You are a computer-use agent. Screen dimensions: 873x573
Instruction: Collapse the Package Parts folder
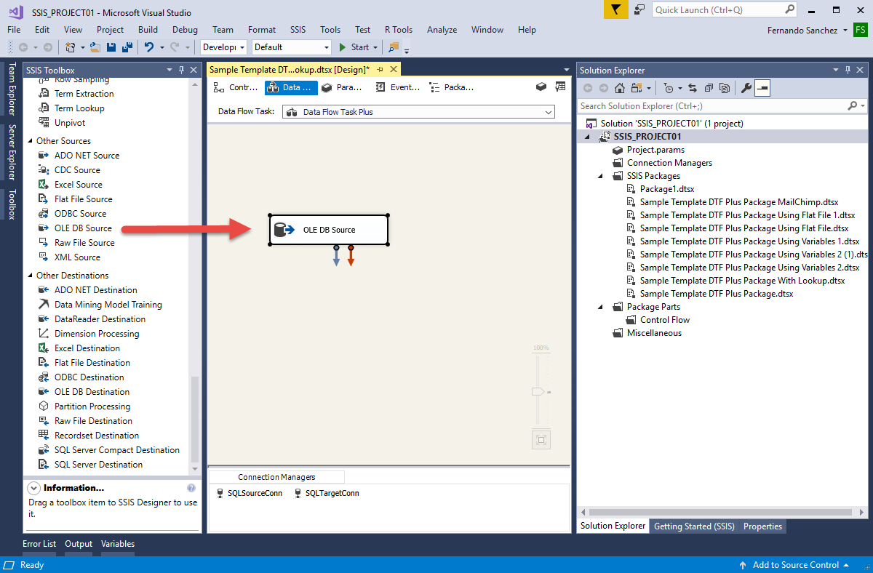[600, 307]
